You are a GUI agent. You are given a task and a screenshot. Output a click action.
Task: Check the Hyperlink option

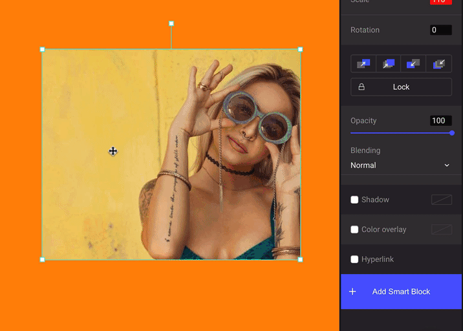tap(354, 259)
